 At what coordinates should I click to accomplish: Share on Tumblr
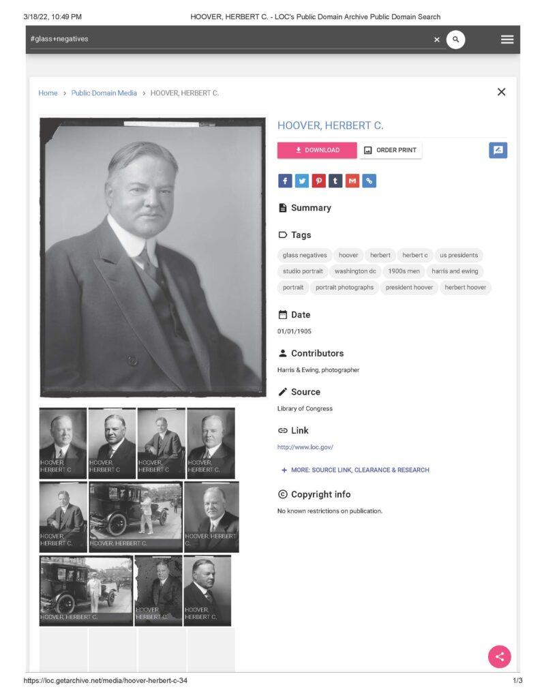pyautogui.click(x=335, y=181)
